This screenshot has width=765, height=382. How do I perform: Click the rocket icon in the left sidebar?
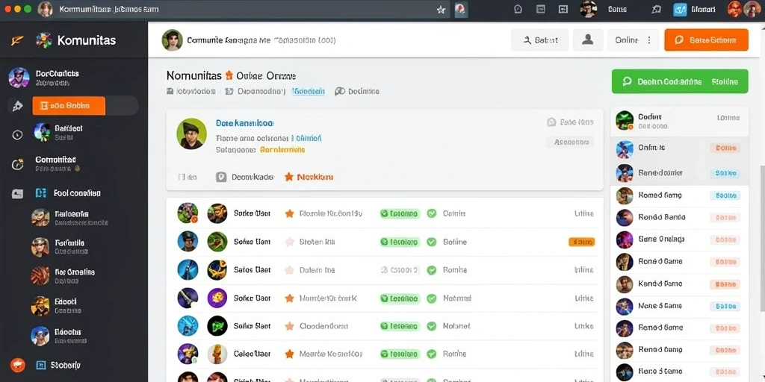pos(18,106)
